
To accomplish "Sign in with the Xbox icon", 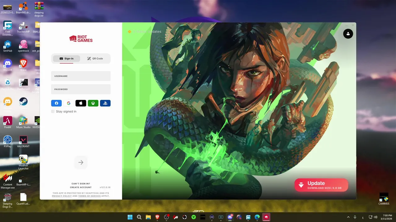I will (x=93, y=103).
